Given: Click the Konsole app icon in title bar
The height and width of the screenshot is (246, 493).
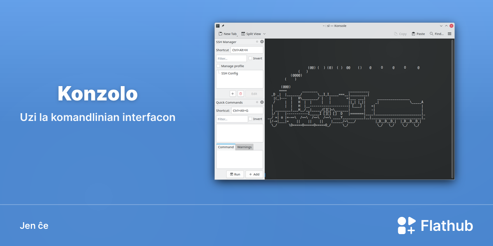Looking at the screenshot, I should [x=218, y=26].
